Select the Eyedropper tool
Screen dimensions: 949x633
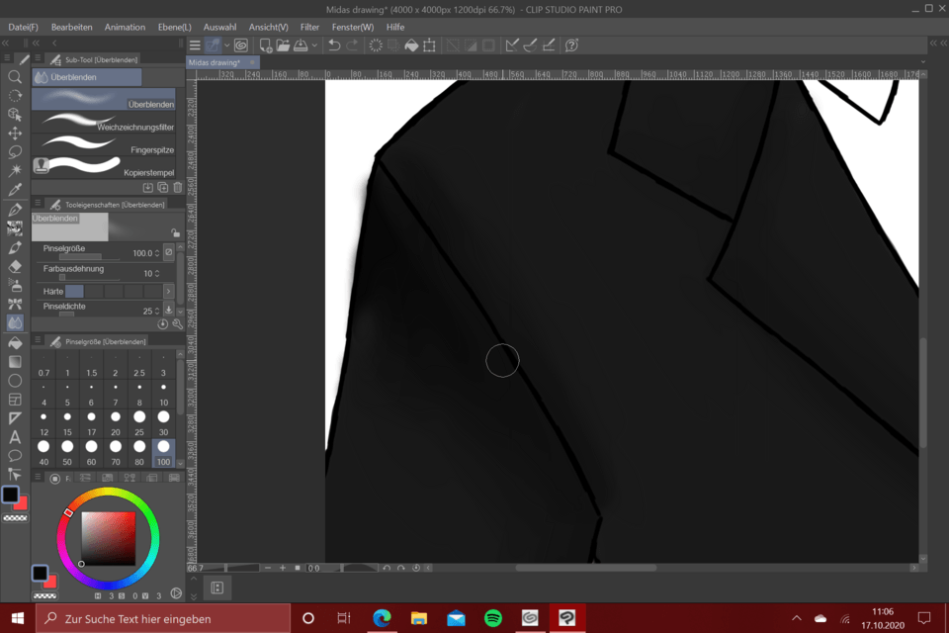click(x=15, y=190)
